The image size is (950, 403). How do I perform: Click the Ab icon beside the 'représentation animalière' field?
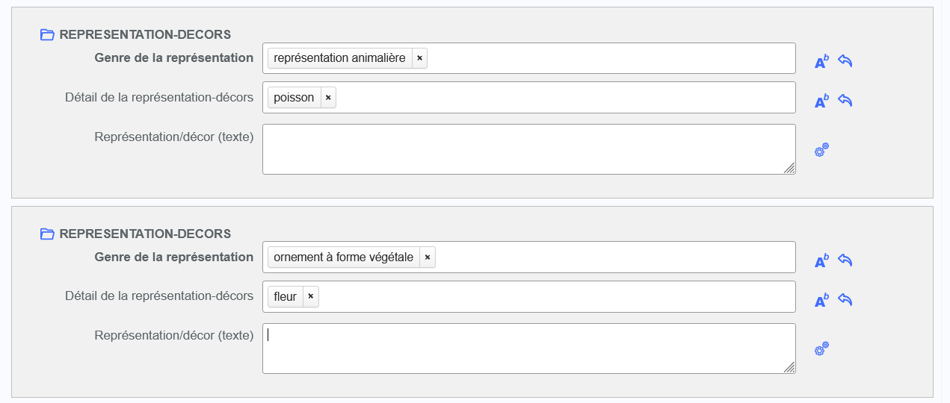tap(821, 62)
